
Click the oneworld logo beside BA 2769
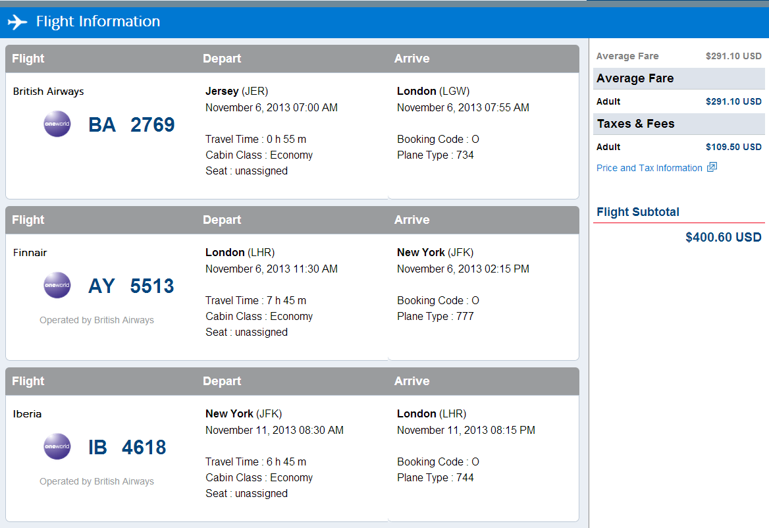(x=57, y=124)
